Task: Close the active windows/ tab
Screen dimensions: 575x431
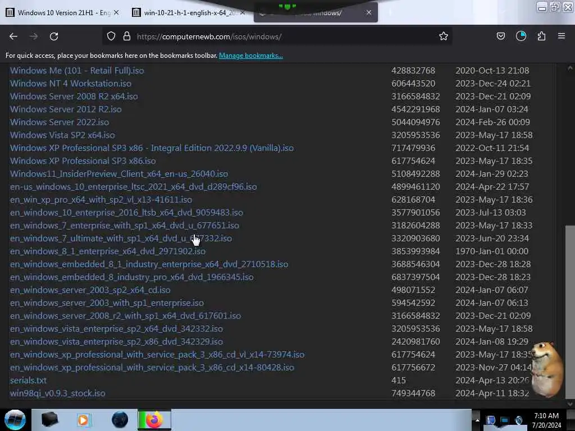Action: tap(369, 12)
